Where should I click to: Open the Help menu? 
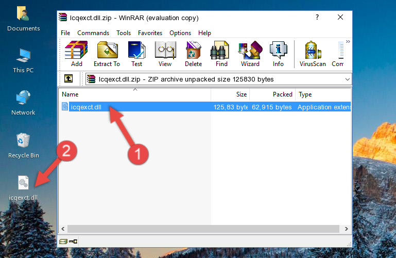click(204, 33)
